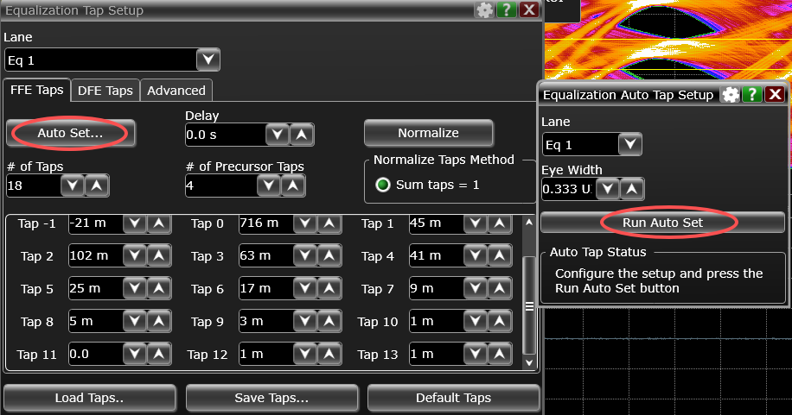Increase Tap 0 value
The image size is (792, 415).
tap(329, 223)
